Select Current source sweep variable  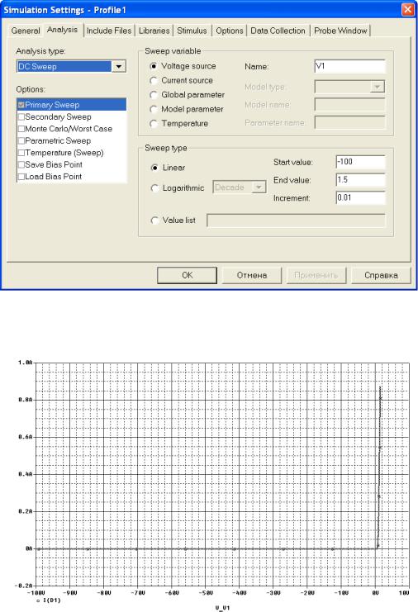pos(154,80)
